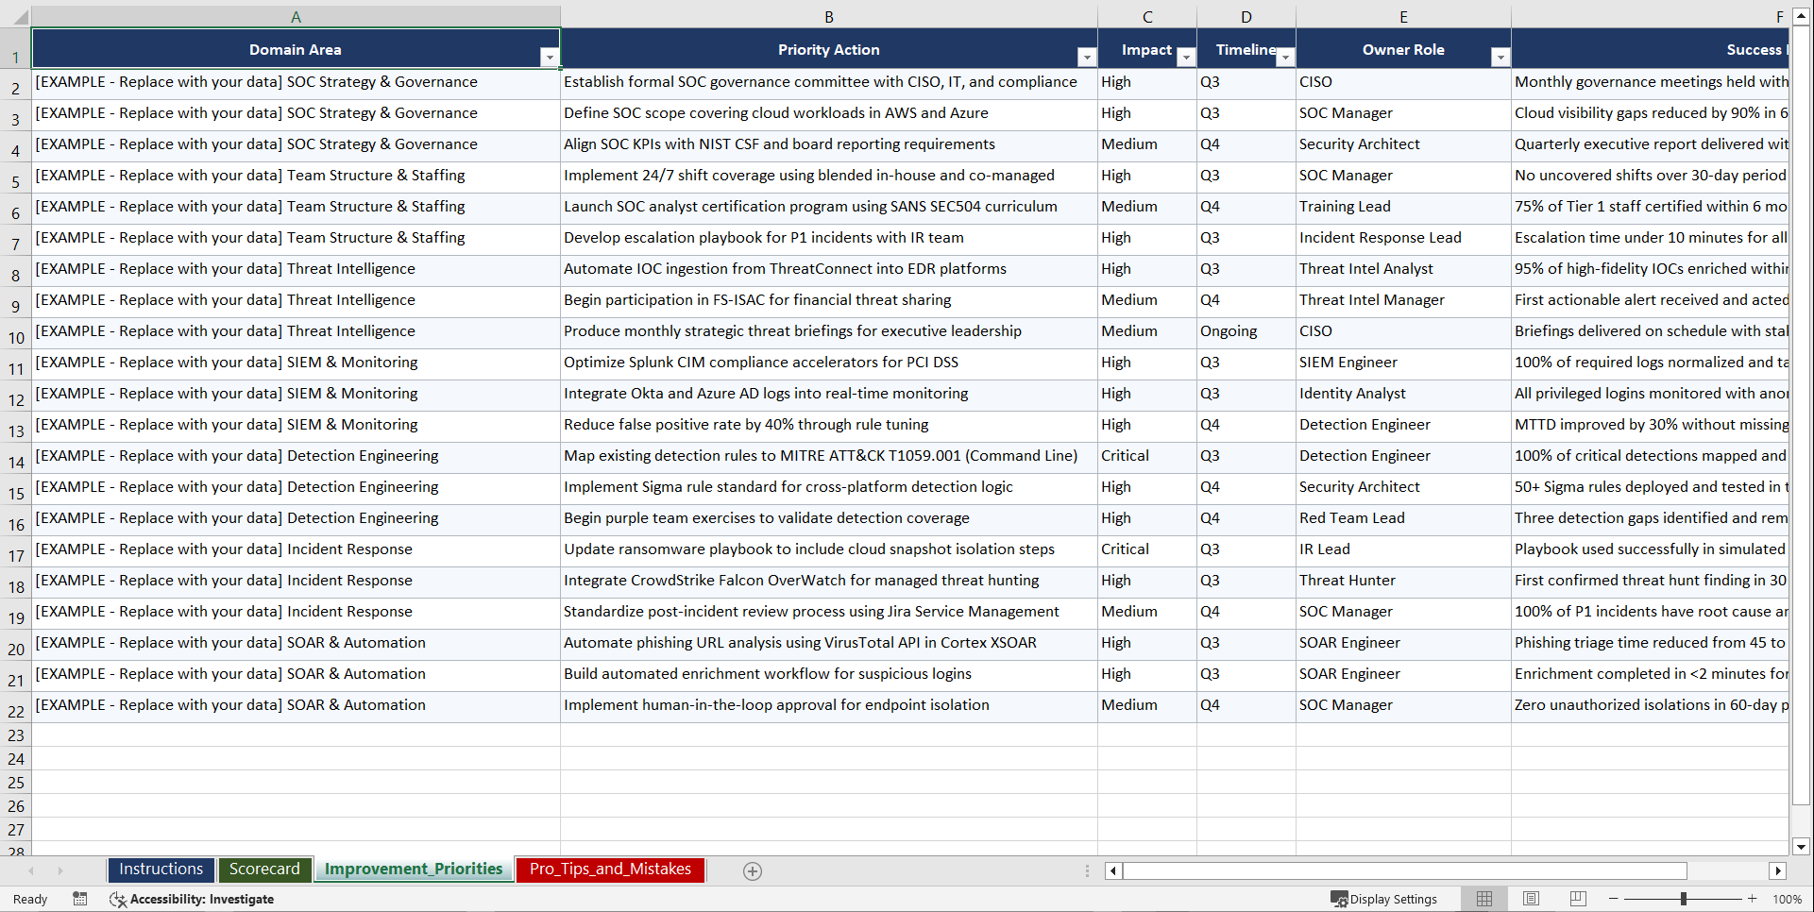Switch to Page Break Preview mode
The height and width of the screenshot is (912, 1814).
tap(1577, 898)
